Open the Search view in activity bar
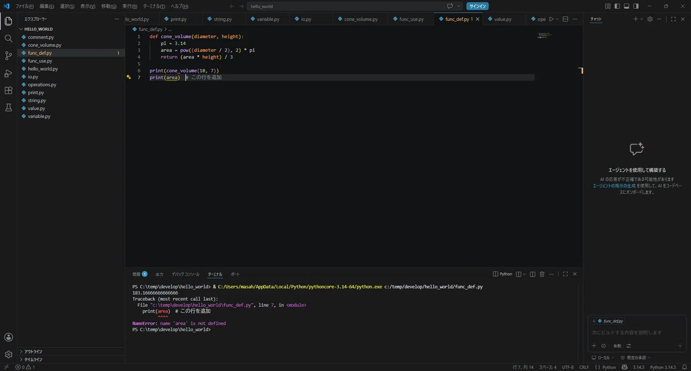 (x=8, y=39)
